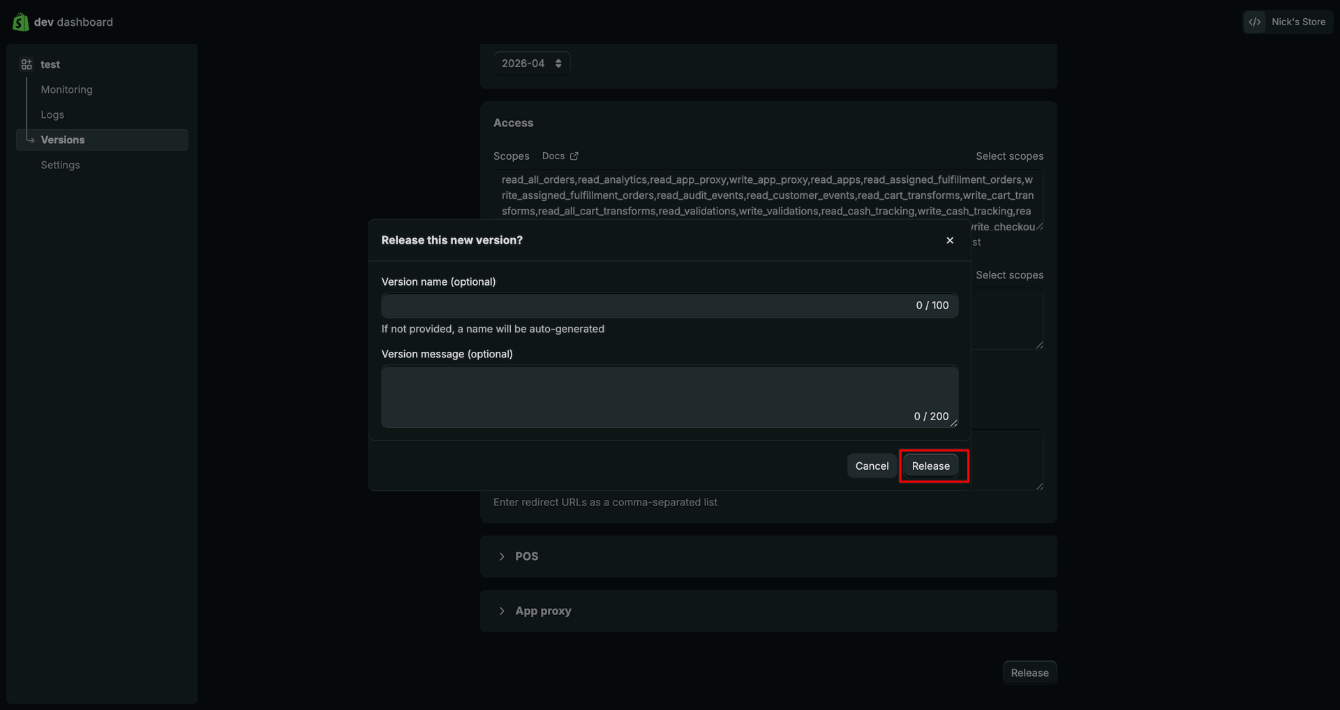Click 'Enter redirect URLs' helper text
The width and height of the screenshot is (1340, 710).
click(x=605, y=502)
